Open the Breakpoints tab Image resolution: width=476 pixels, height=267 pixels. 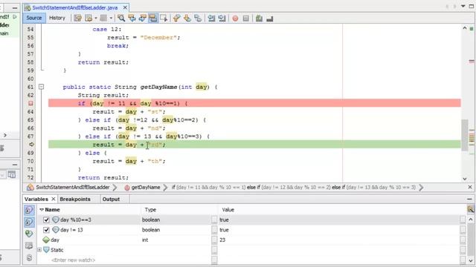pos(75,199)
